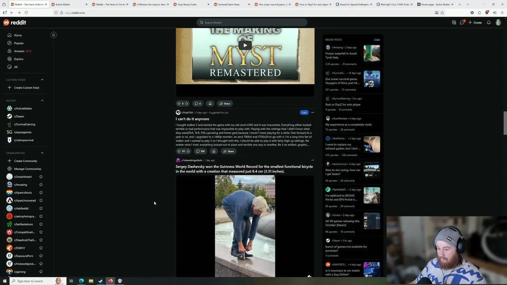Click advertise icon in Reddit header
The height and width of the screenshot is (285, 507).
tap(454, 23)
